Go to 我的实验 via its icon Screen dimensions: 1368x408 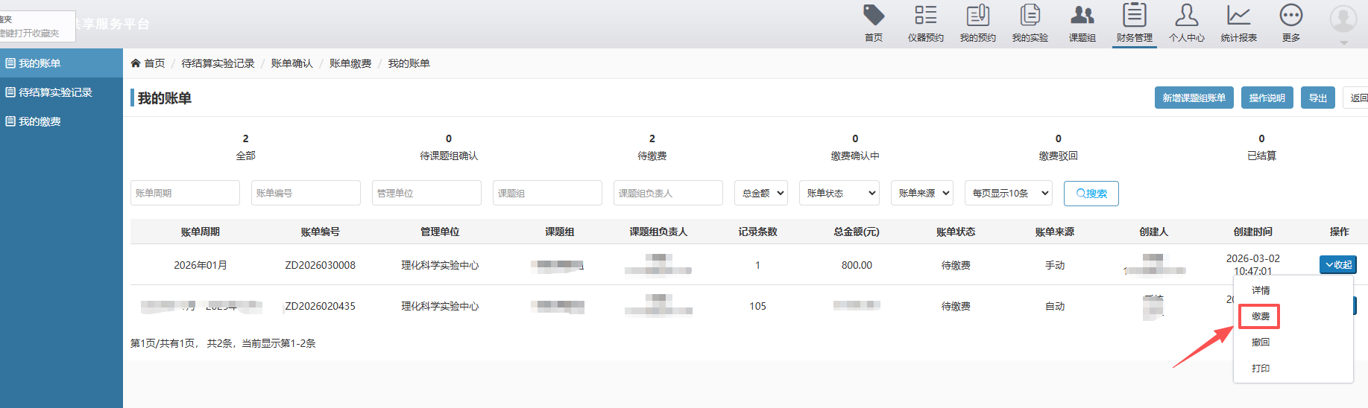(1030, 16)
